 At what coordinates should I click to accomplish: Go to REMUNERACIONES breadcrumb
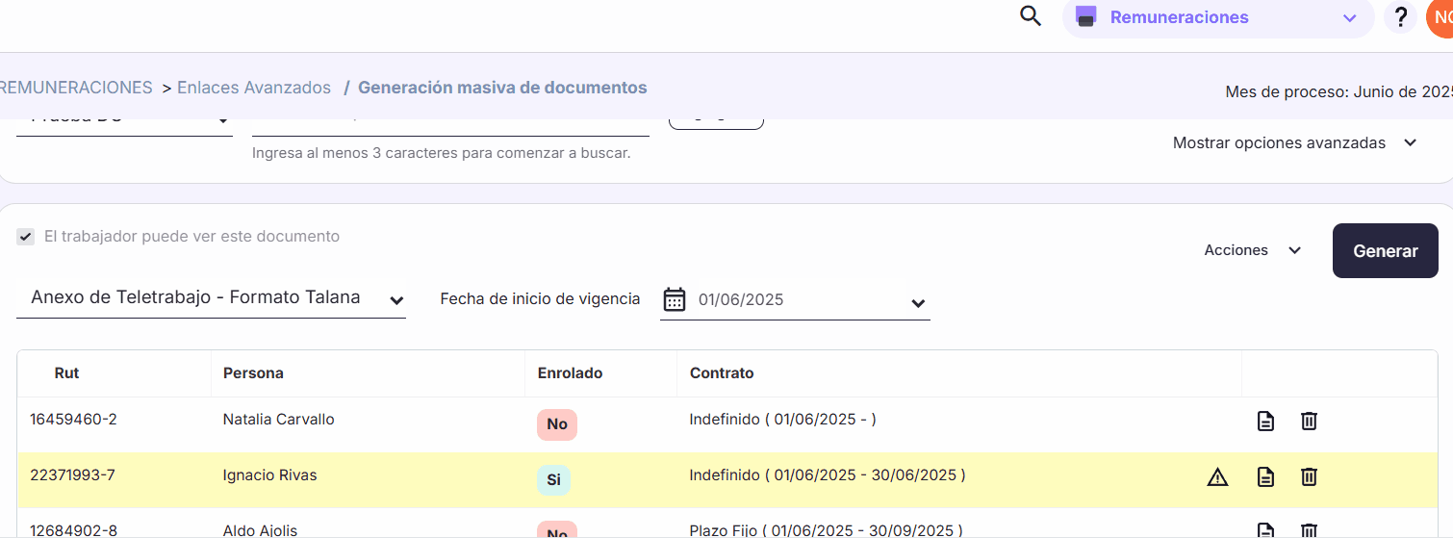76,88
